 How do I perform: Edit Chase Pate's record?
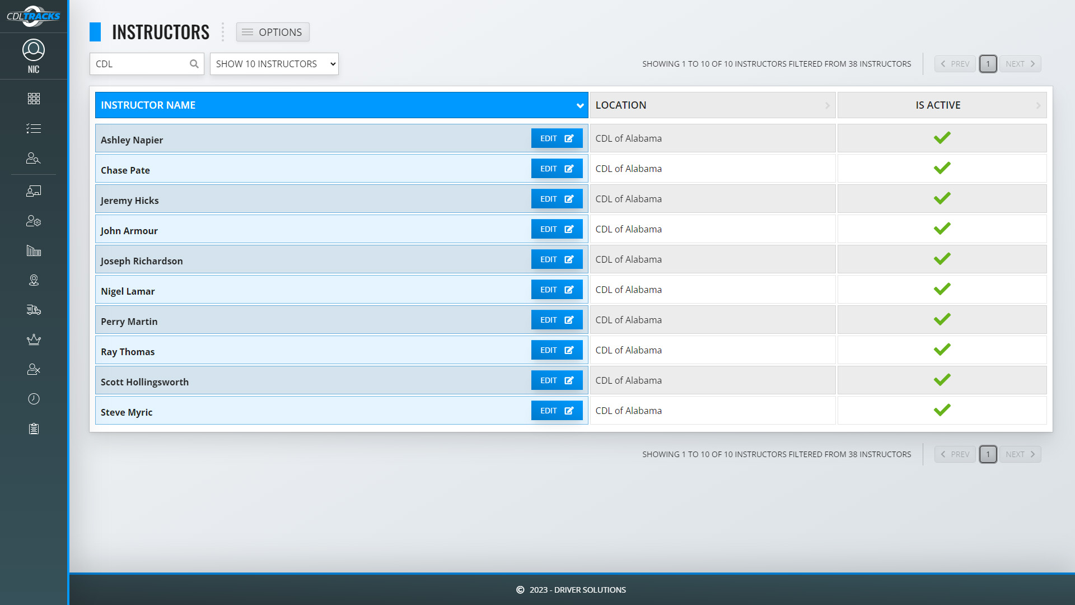point(557,169)
